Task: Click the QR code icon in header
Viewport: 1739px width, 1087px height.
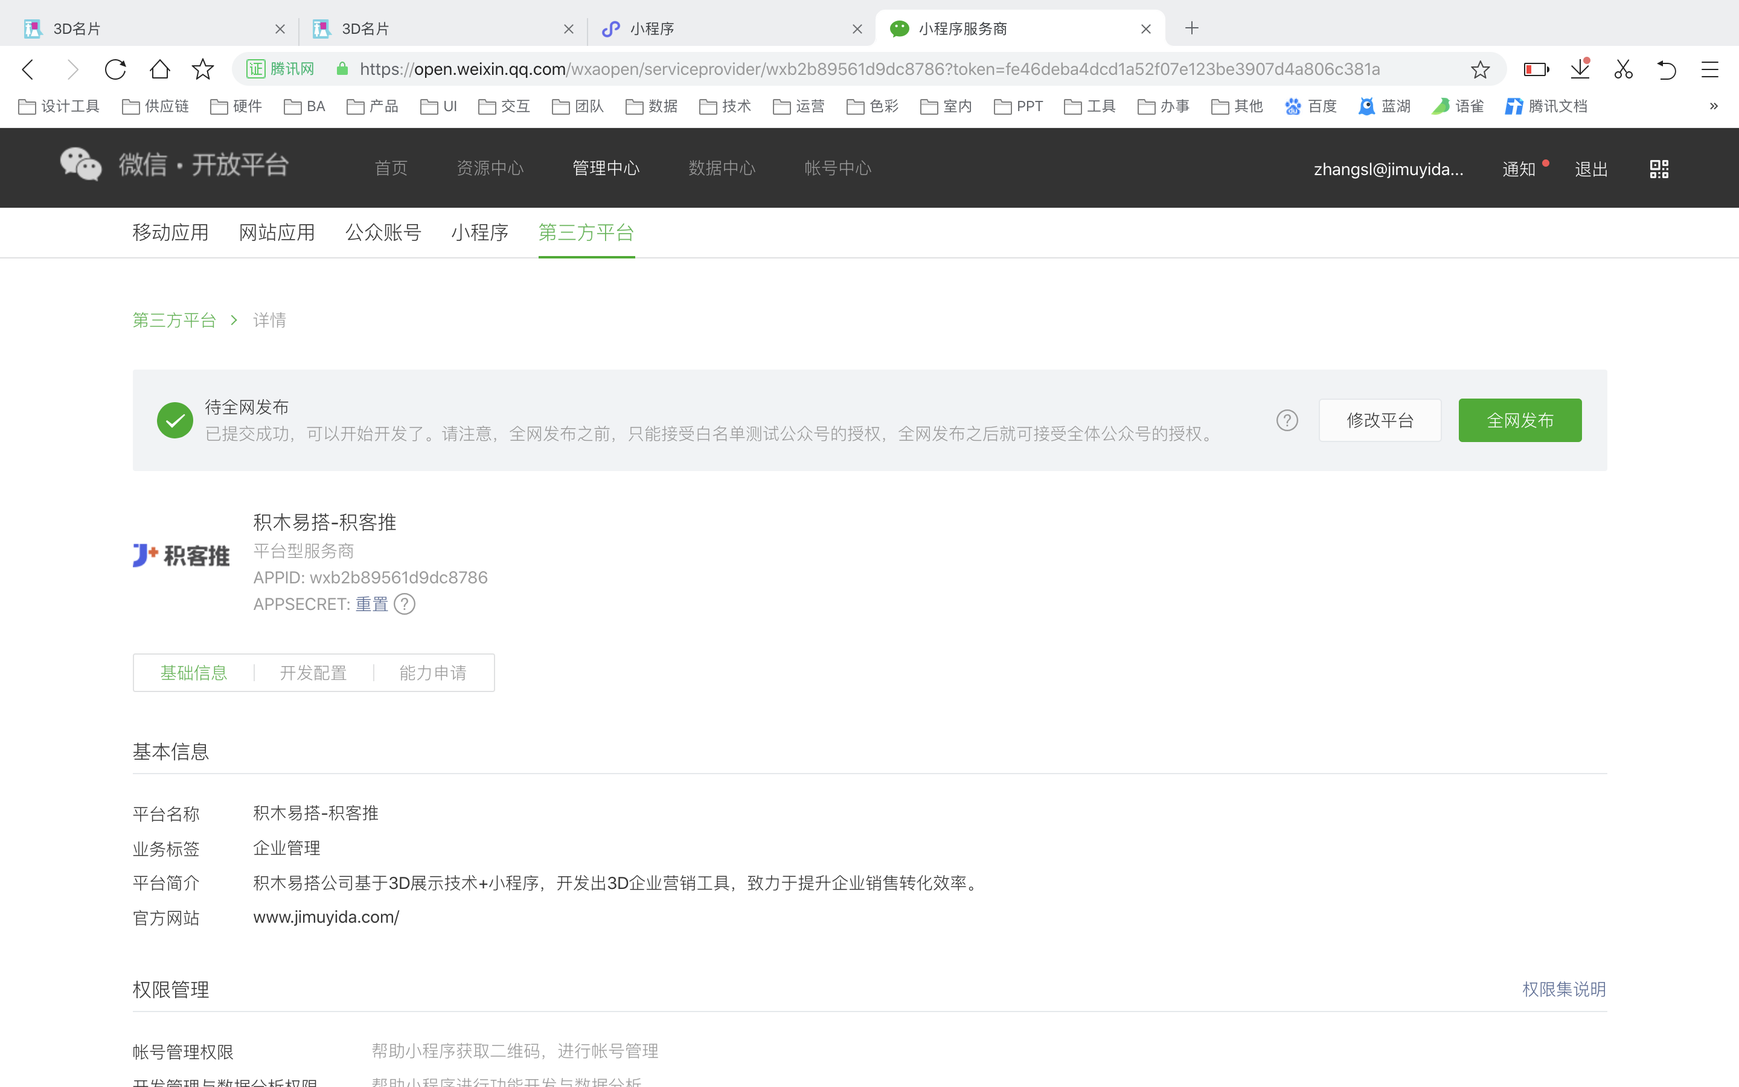Action: (1659, 169)
